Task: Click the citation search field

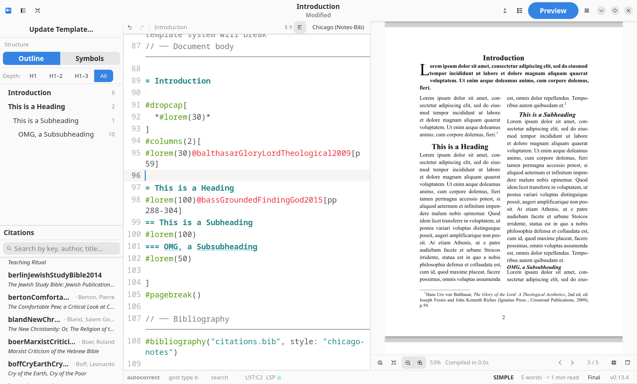Action: pyautogui.click(x=61, y=248)
